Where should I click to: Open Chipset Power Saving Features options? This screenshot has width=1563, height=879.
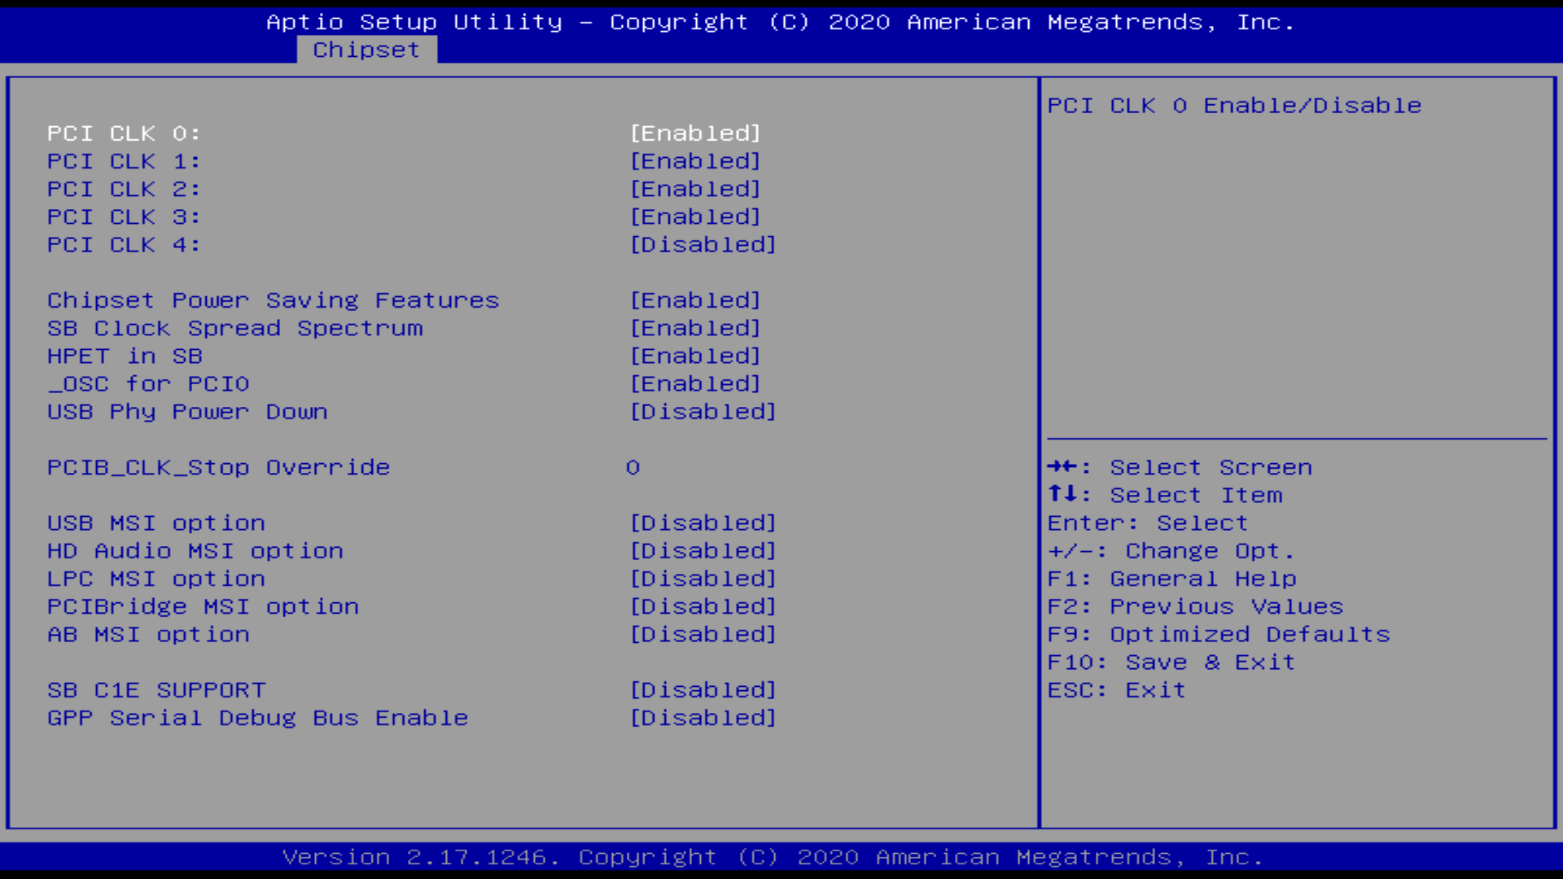tap(695, 300)
